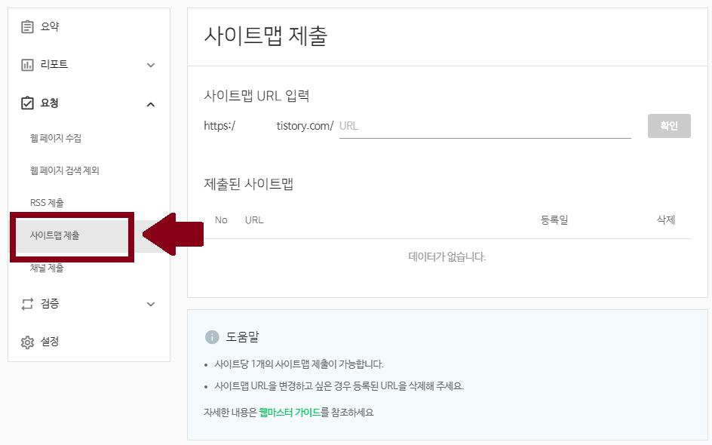Click the 사이트맵 URL 입력 heading
The width and height of the screenshot is (712, 445).
256,96
